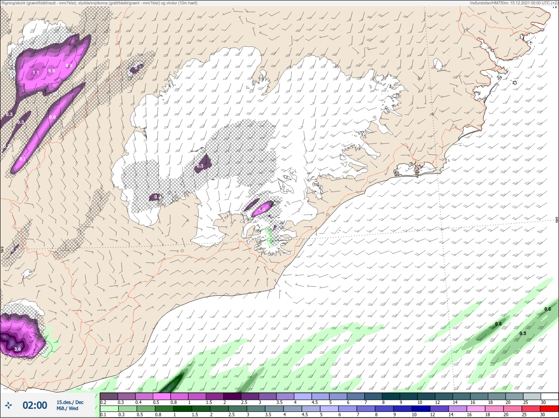Pick the lower legend pink swatch labeled 16
The image size is (559, 418).
click(476, 409)
